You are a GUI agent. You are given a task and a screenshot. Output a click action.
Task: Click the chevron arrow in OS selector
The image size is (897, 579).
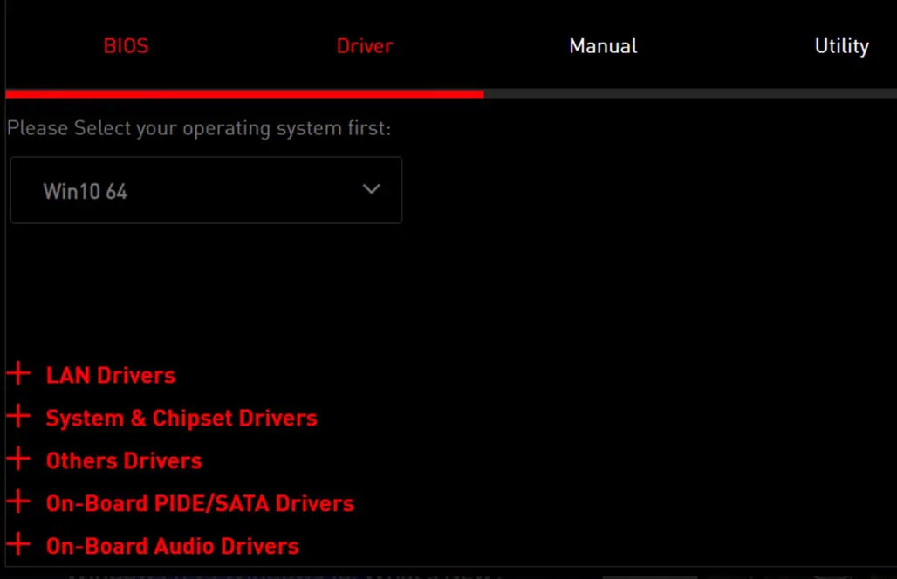371,189
